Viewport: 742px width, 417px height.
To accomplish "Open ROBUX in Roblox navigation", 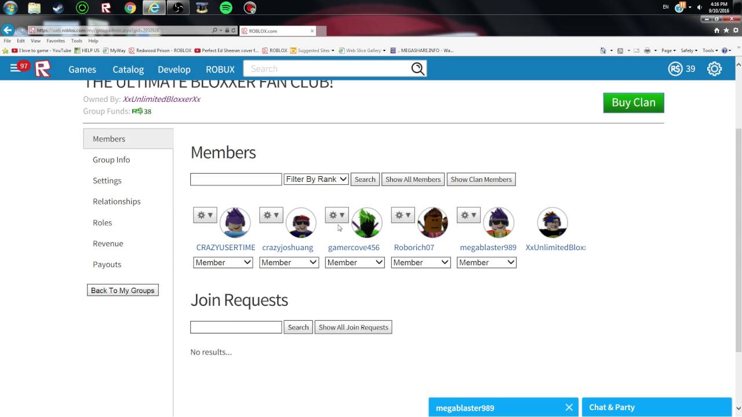I will click(x=220, y=69).
